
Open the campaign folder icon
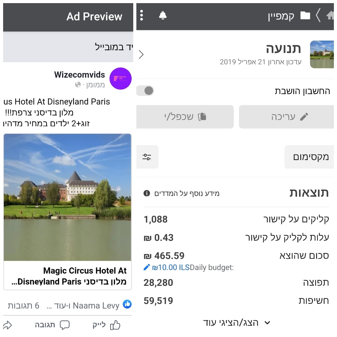pyautogui.click(x=305, y=16)
